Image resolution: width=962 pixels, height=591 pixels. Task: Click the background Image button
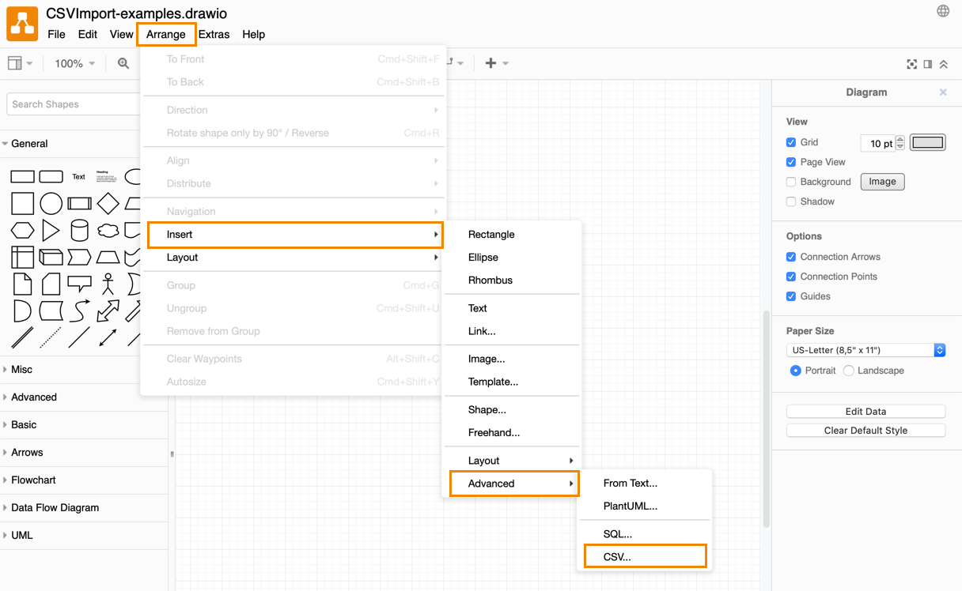(882, 182)
